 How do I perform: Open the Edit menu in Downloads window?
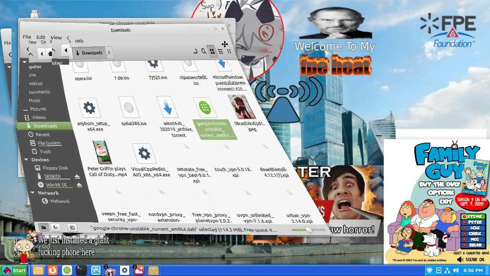click(x=41, y=37)
